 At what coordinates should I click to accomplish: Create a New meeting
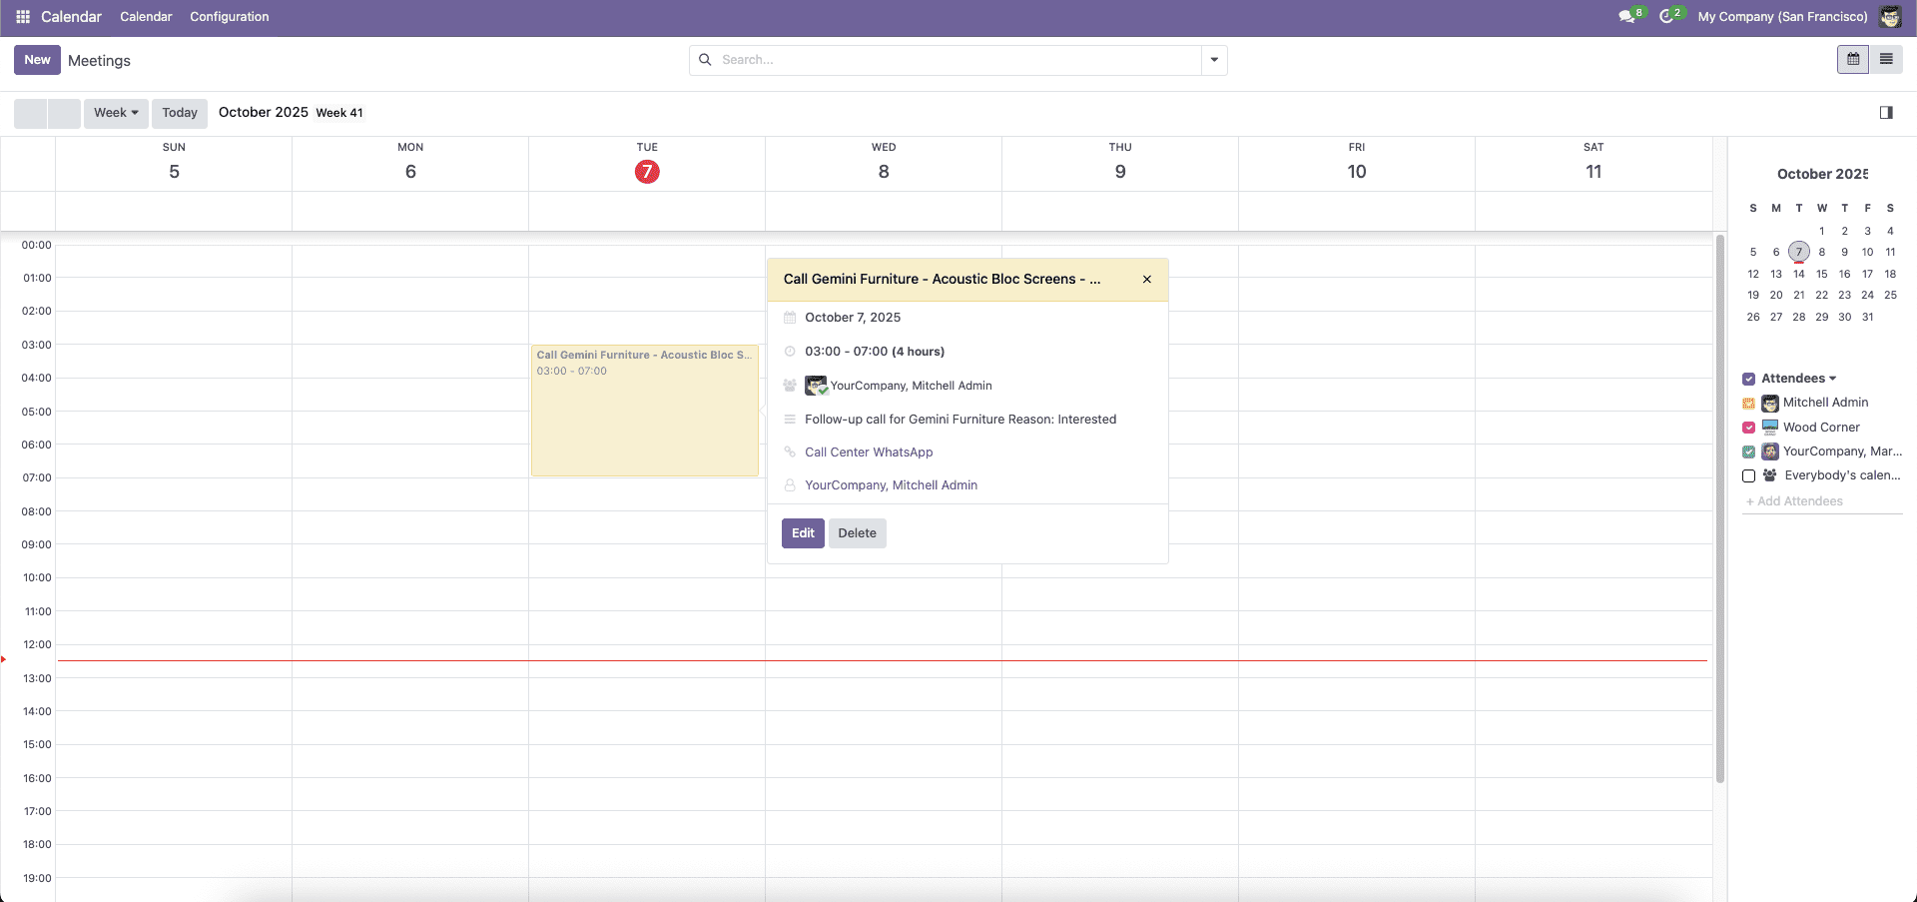[37, 60]
